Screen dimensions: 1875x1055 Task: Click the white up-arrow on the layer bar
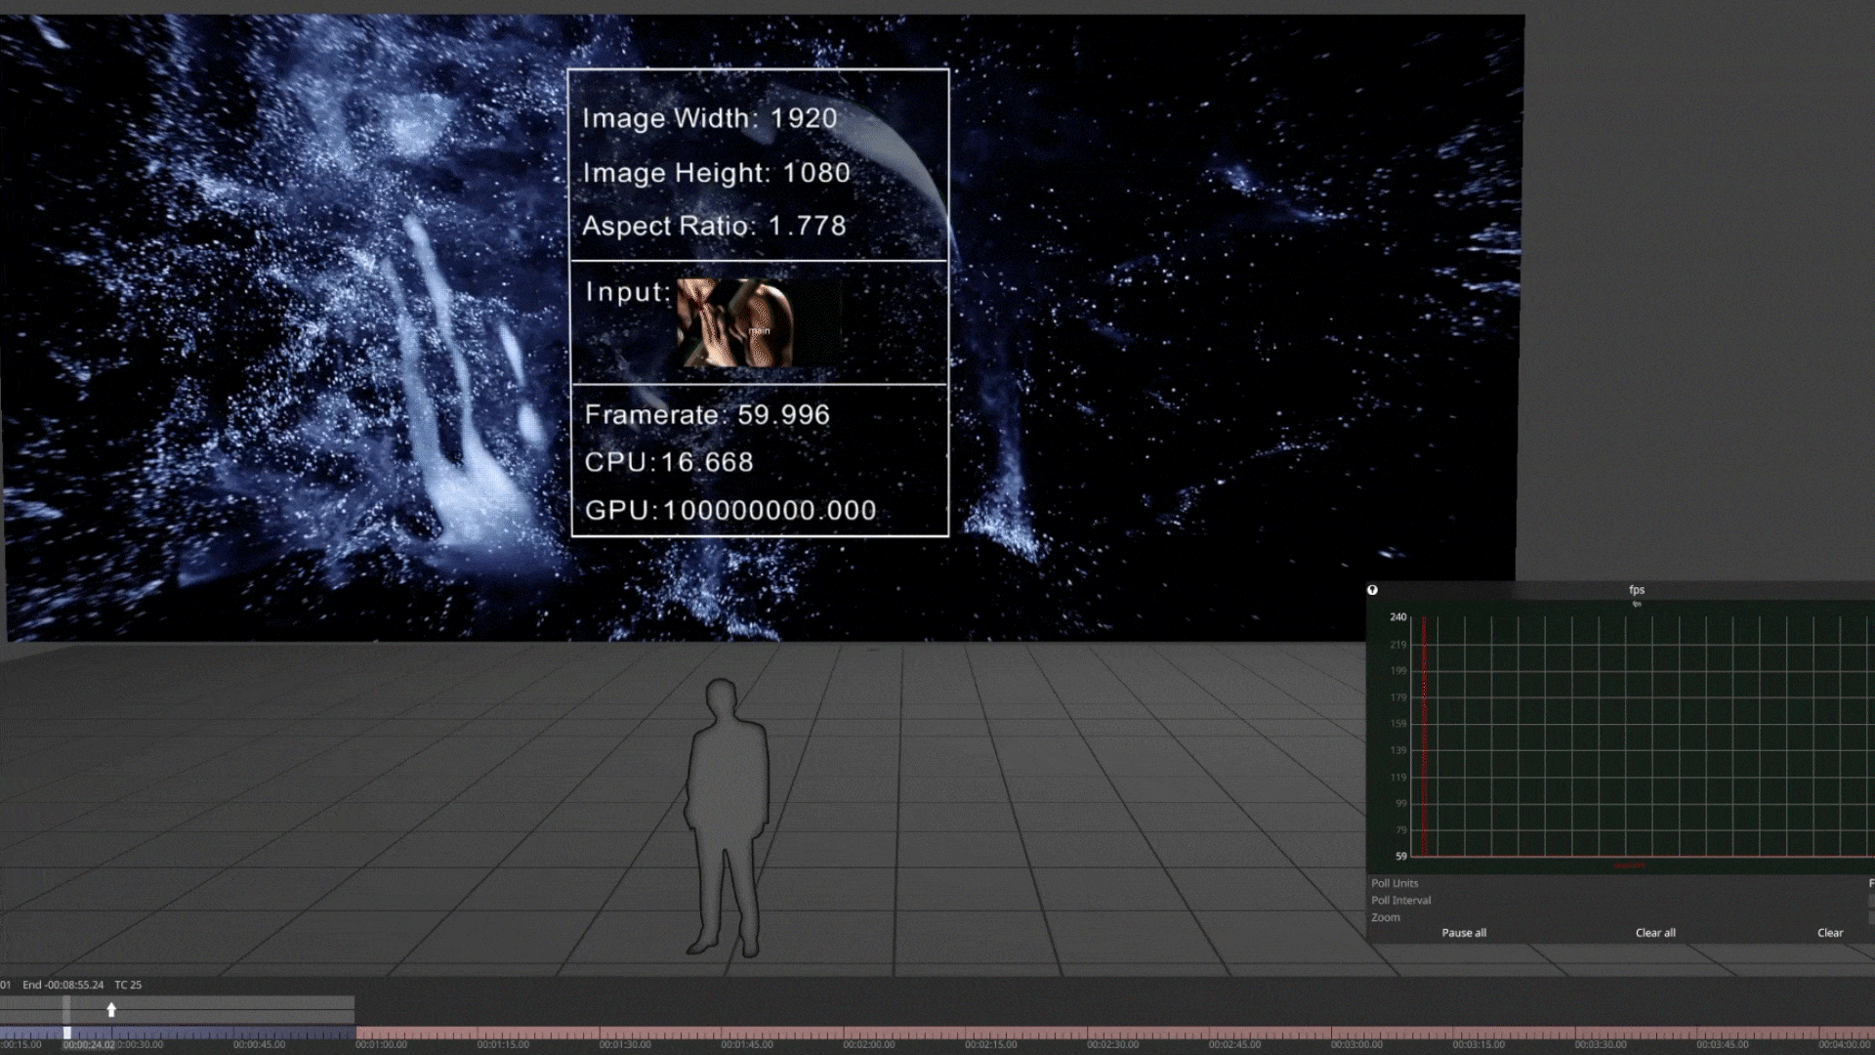pyautogui.click(x=111, y=1010)
